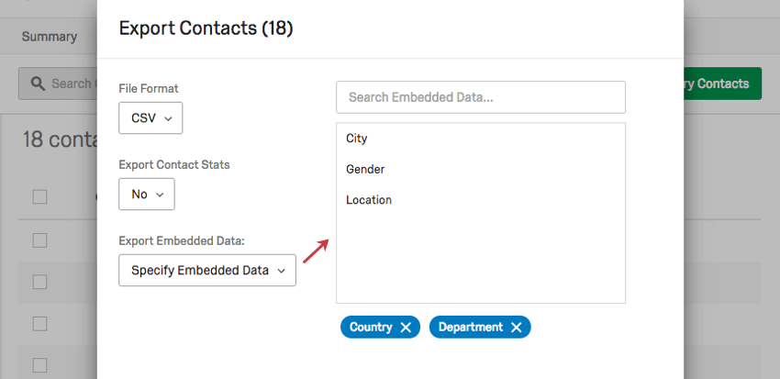This screenshot has height=379, width=780.
Task: Check the first contact row checkbox
Action: coord(39,240)
